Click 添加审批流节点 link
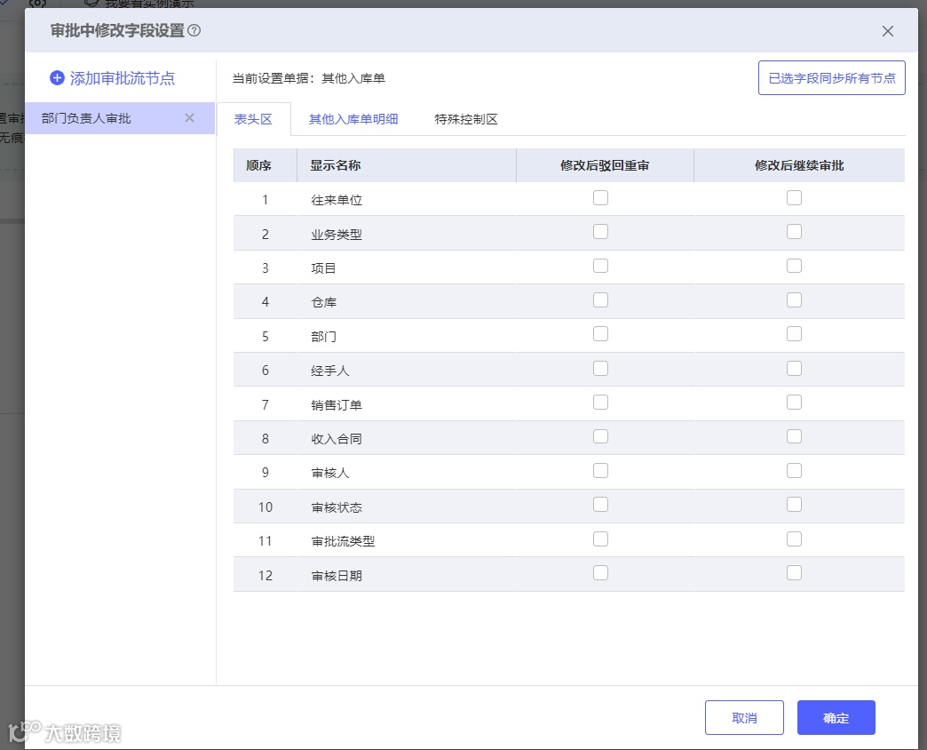This screenshot has height=750, width=927. click(123, 78)
